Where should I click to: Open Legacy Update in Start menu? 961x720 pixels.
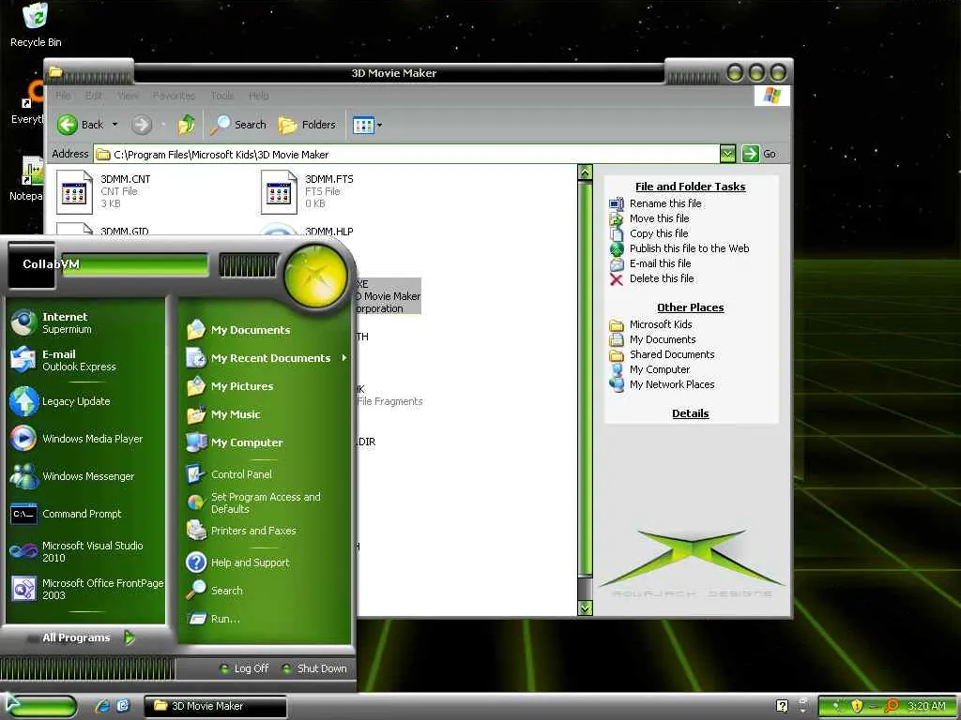pos(85,401)
